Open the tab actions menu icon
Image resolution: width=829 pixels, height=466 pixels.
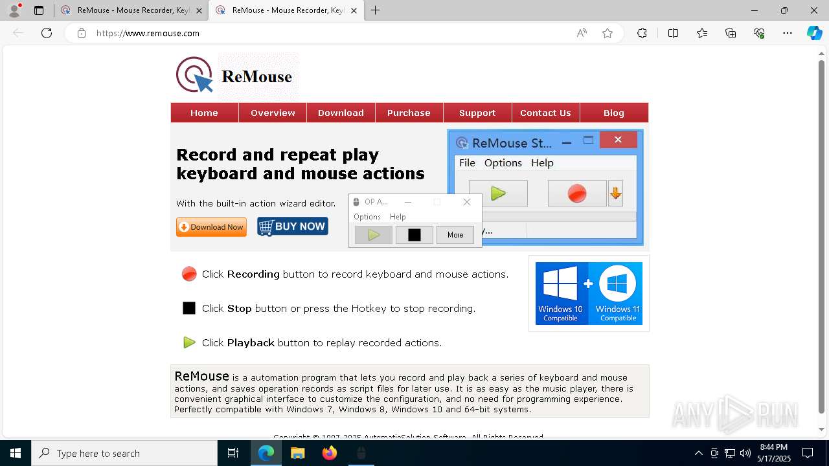[x=39, y=10]
